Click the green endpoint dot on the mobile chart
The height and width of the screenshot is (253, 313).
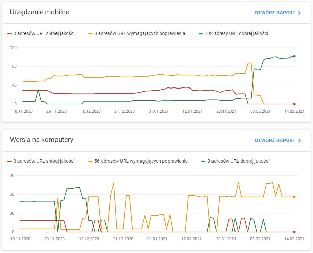tap(294, 56)
